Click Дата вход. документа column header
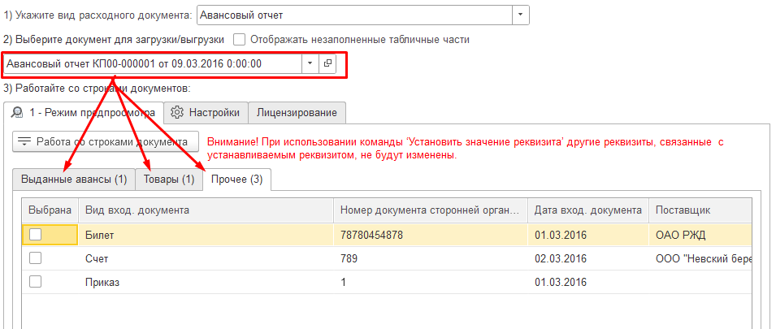This screenshot has height=329, width=776. tap(589, 210)
